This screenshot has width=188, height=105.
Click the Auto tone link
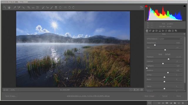pyautogui.click(x=160, y=54)
